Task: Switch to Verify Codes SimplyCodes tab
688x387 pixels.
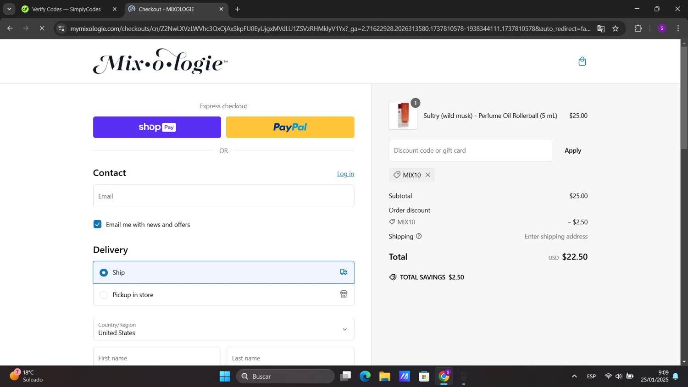Action: coord(66,9)
